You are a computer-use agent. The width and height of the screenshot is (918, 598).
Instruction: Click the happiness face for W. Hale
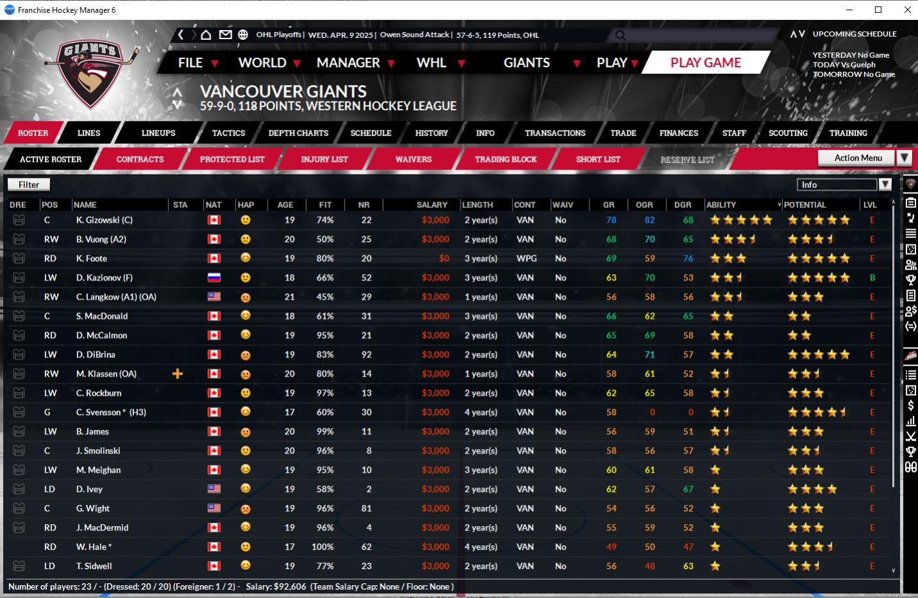pos(245,547)
